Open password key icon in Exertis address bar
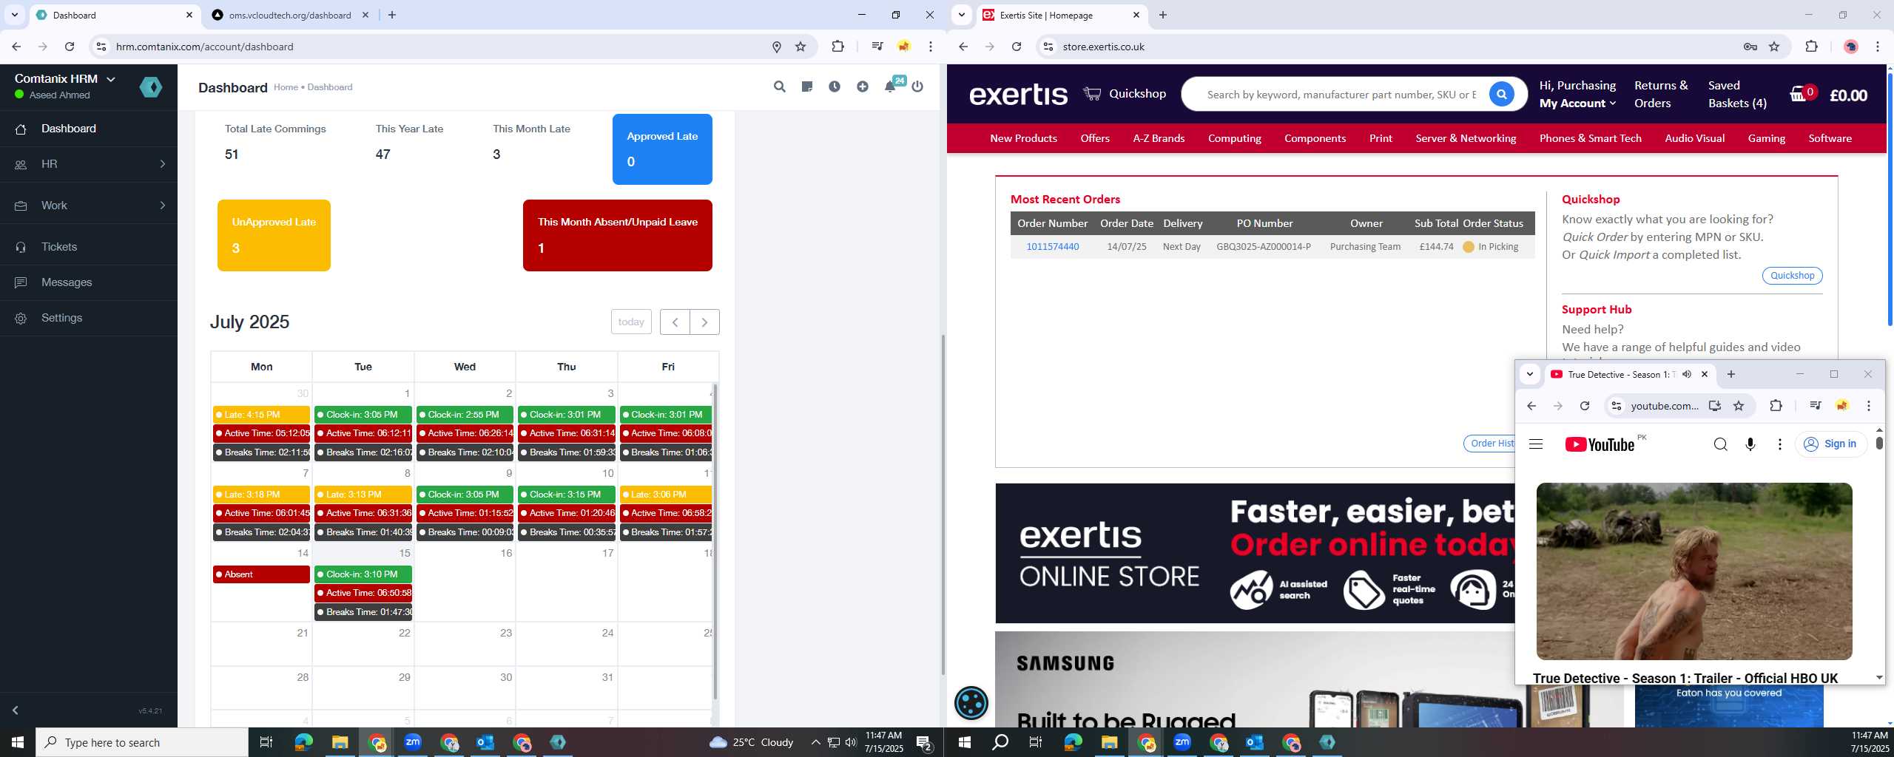 [x=1750, y=47]
